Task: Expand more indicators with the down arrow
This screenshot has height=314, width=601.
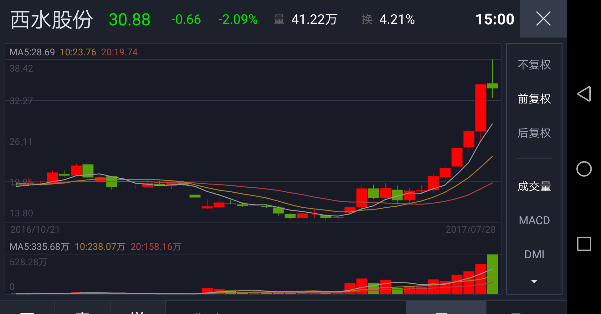Action: (534, 281)
